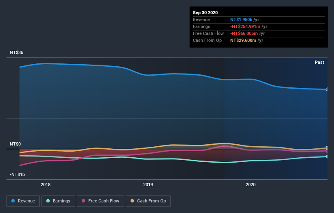Toggle the Revenue legend button
Viewport: 334px width, 213px height.
(x=23, y=201)
